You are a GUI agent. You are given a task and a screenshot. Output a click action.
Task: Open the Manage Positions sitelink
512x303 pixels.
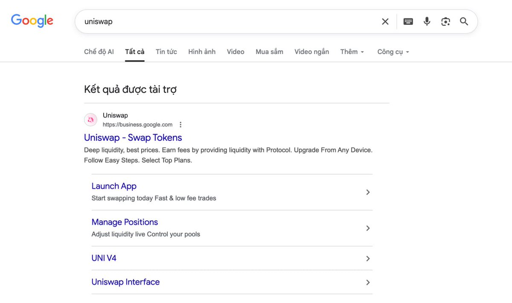[x=125, y=222]
